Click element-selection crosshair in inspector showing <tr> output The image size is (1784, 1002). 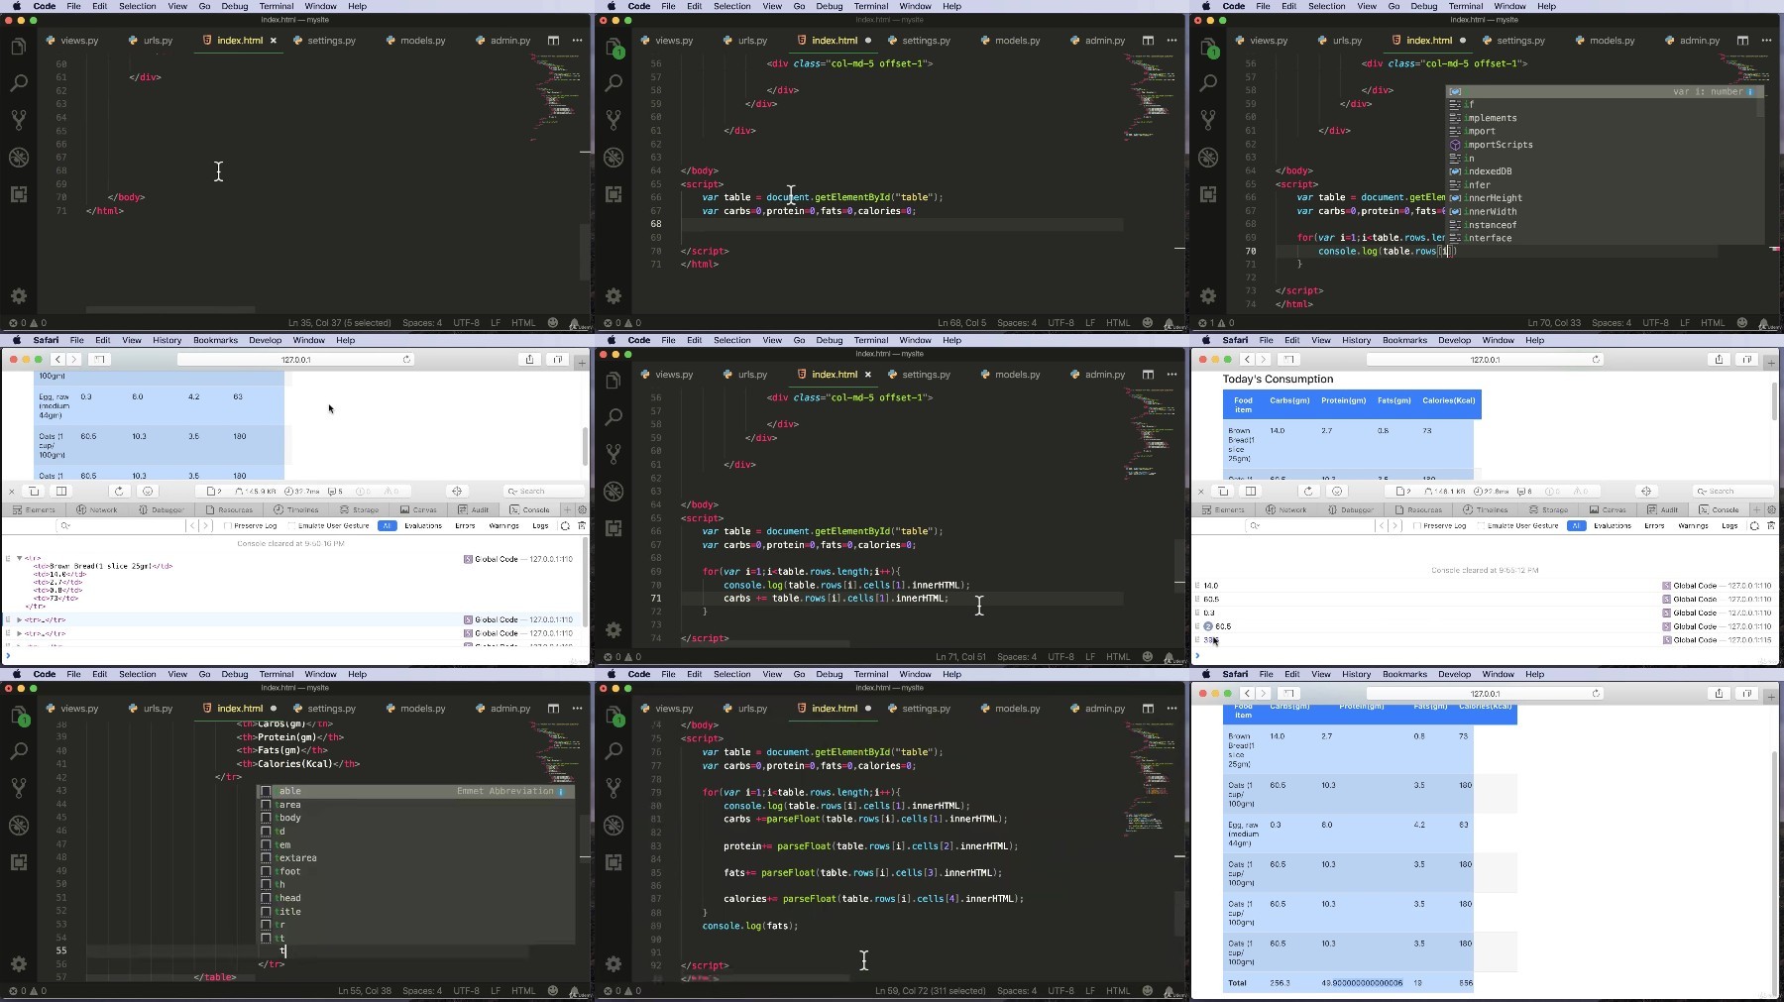coord(457,491)
